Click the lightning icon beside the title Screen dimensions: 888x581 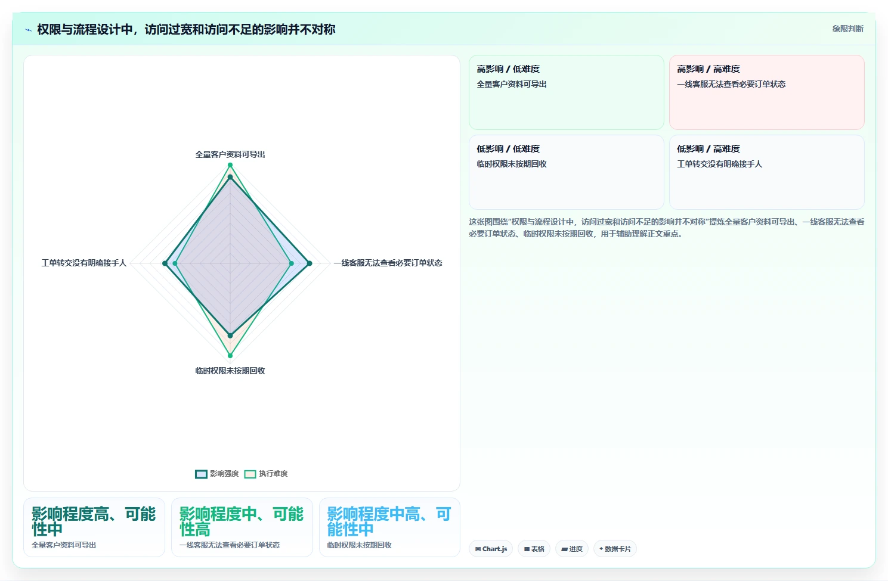28,30
